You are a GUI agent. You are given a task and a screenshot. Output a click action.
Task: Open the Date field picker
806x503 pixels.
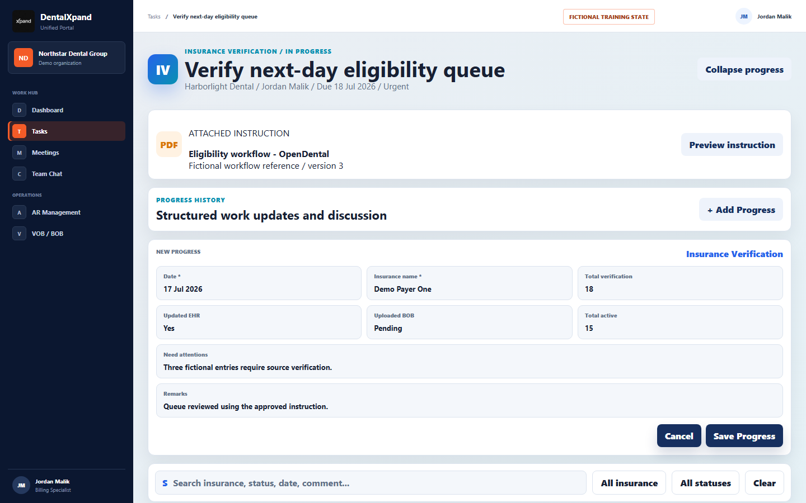point(259,283)
